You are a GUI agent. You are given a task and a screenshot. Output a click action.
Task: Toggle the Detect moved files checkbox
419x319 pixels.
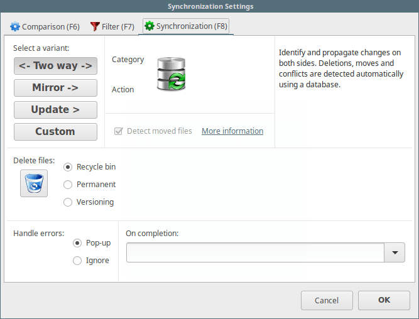pyautogui.click(x=118, y=131)
